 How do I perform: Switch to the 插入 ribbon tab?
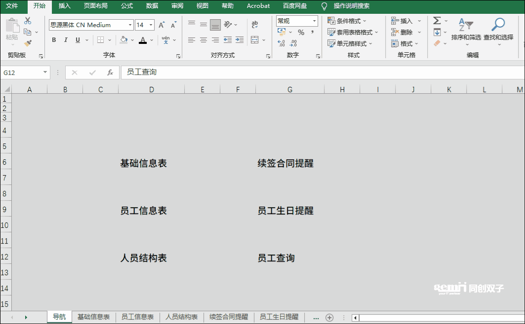click(x=64, y=6)
